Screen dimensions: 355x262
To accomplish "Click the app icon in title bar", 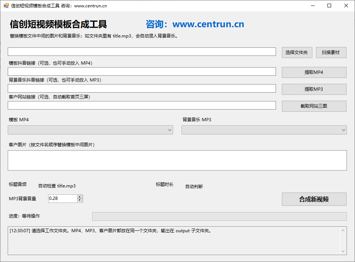I will point(6,6).
